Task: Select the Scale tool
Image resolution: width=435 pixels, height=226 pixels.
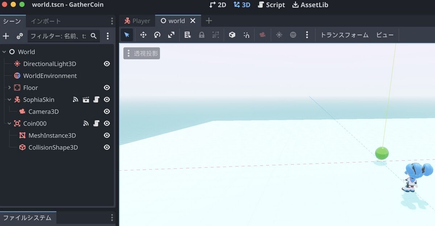Action: [171, 35]
